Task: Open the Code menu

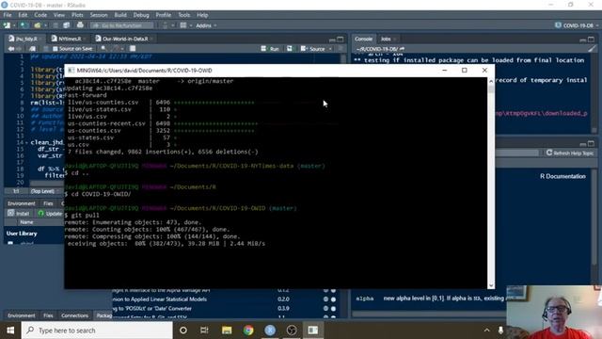Action: [40, 15]
